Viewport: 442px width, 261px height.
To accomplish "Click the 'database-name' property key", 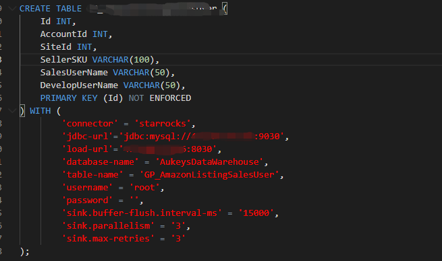I will (x=100, y=162).
